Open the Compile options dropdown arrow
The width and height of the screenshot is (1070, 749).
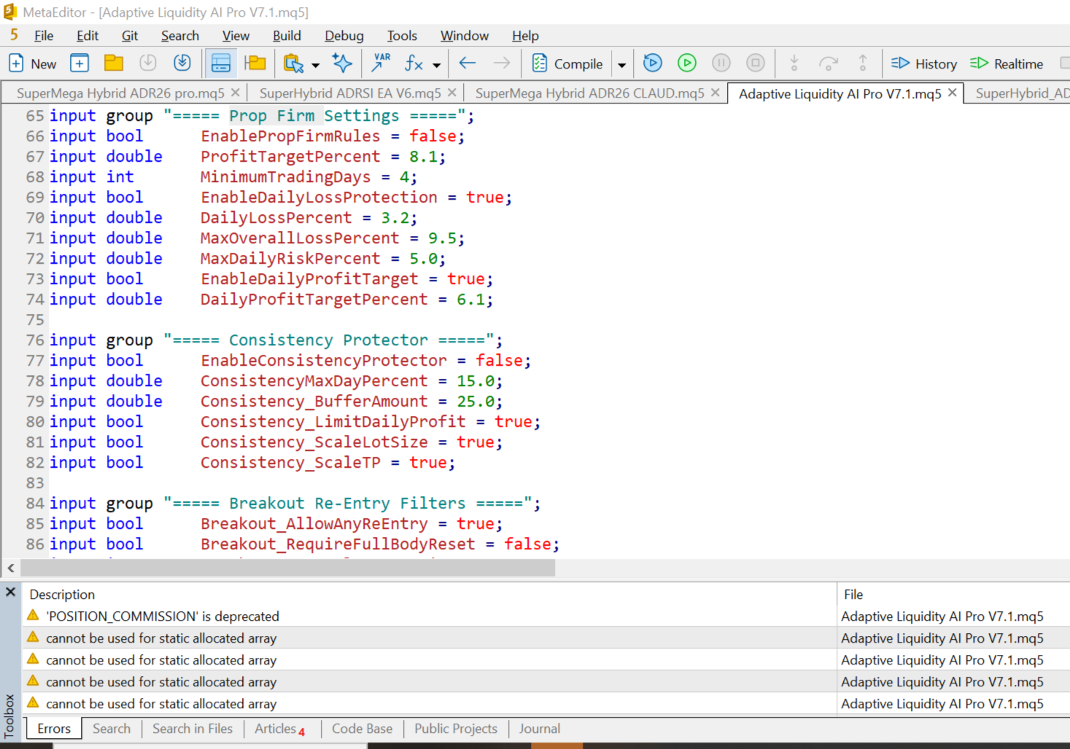click(621, 65)
